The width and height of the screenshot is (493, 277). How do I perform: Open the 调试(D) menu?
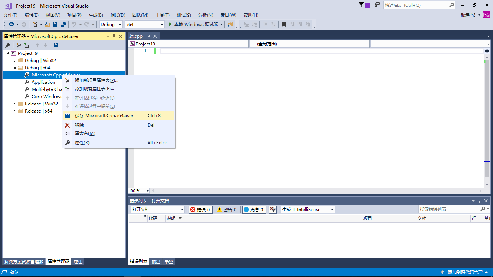point(117,15)
